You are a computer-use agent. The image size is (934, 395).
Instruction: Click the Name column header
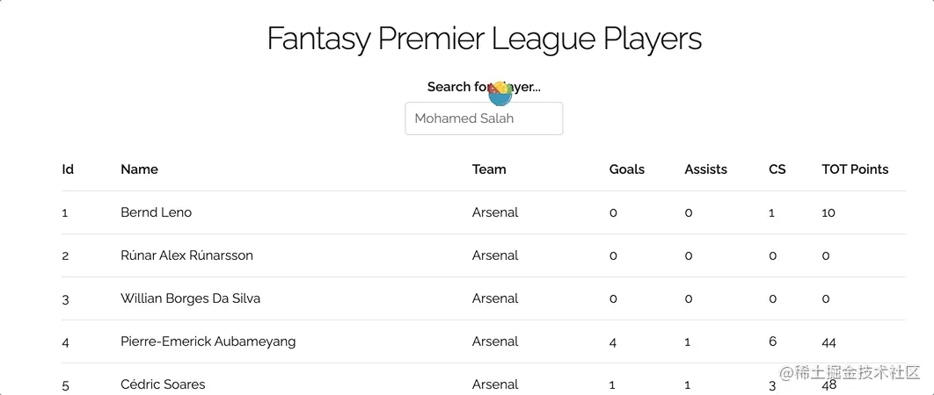pos(139,169)
